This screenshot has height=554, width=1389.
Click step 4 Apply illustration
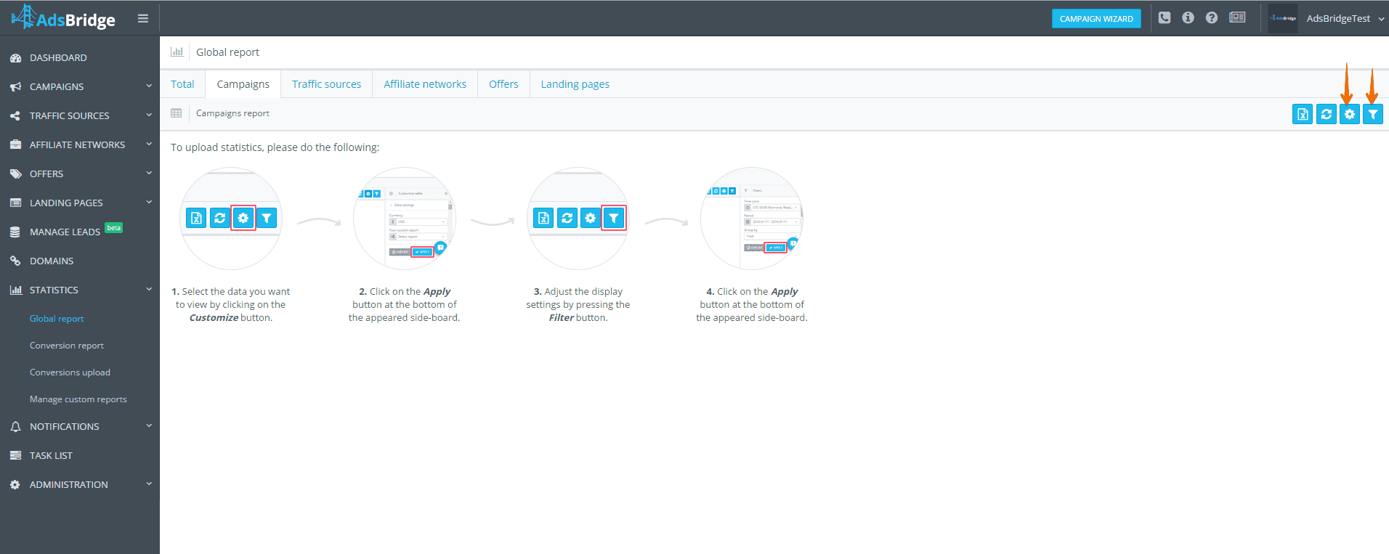[x=752, y=219]
